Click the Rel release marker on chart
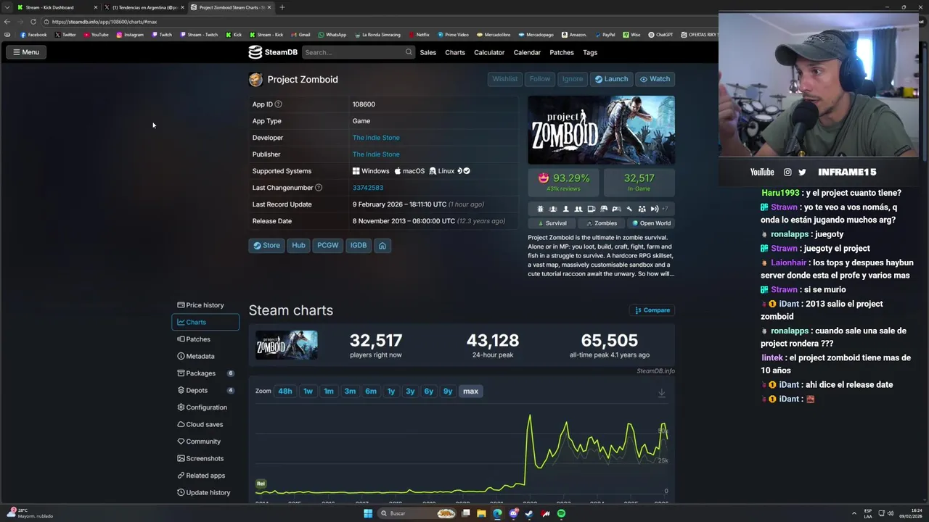The image size is (929, 522). coord(261,484)
